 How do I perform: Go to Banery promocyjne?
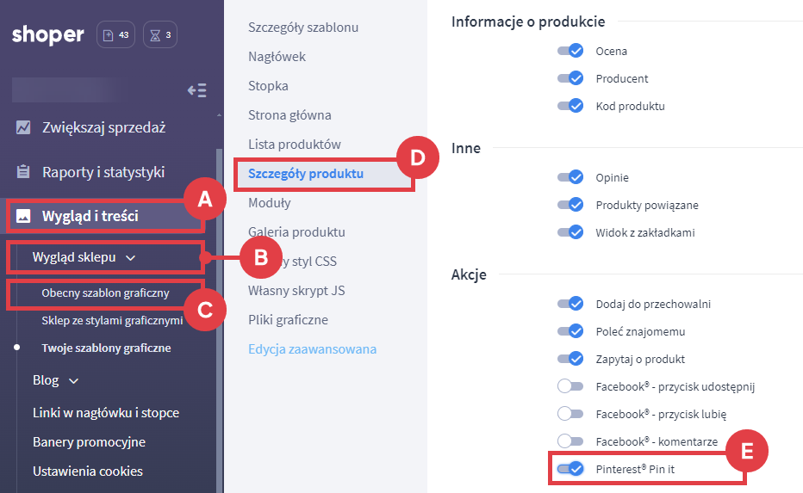(89, 442)
